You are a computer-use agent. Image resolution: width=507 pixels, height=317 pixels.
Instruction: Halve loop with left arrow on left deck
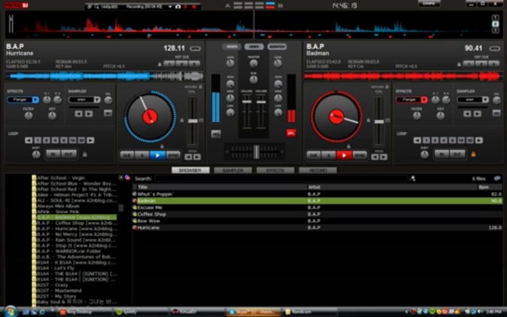tap(29, 140)
